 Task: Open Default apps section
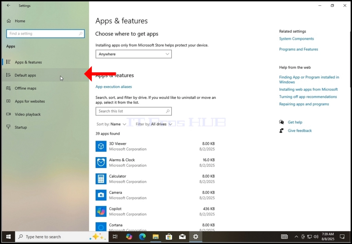45,75
